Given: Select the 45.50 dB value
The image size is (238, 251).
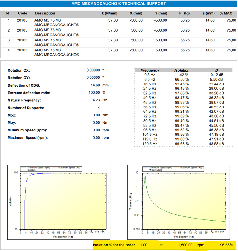Looking at the screenshot, I should click(x=216, y=125).
